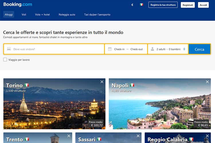Remove the Trento card using X

click(69, 136)
